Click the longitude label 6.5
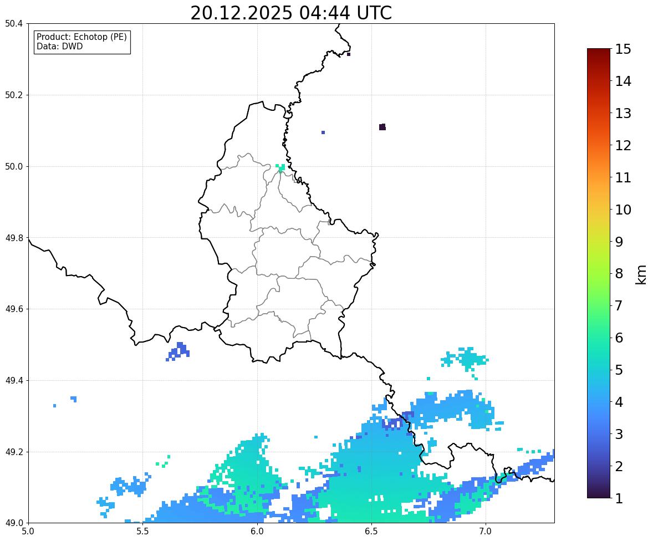Viewport: 653px width, 541px height. click(371, 532)
